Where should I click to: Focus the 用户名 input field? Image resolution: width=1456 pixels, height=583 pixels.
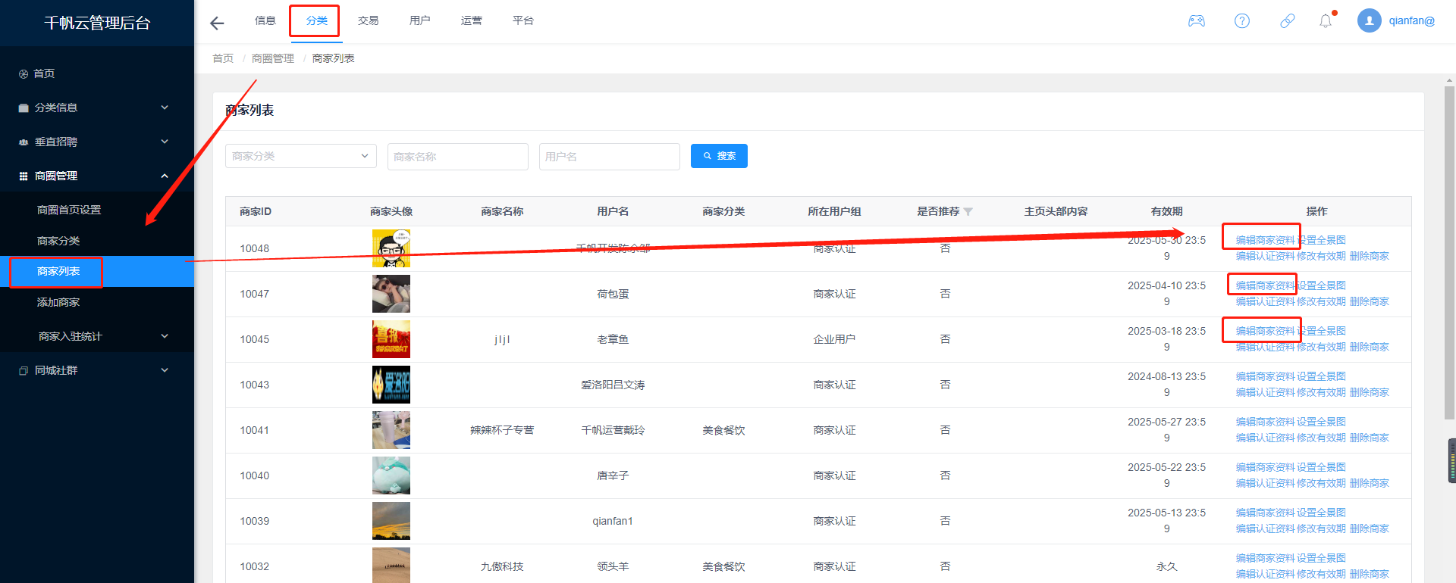(x=610, y=157)
